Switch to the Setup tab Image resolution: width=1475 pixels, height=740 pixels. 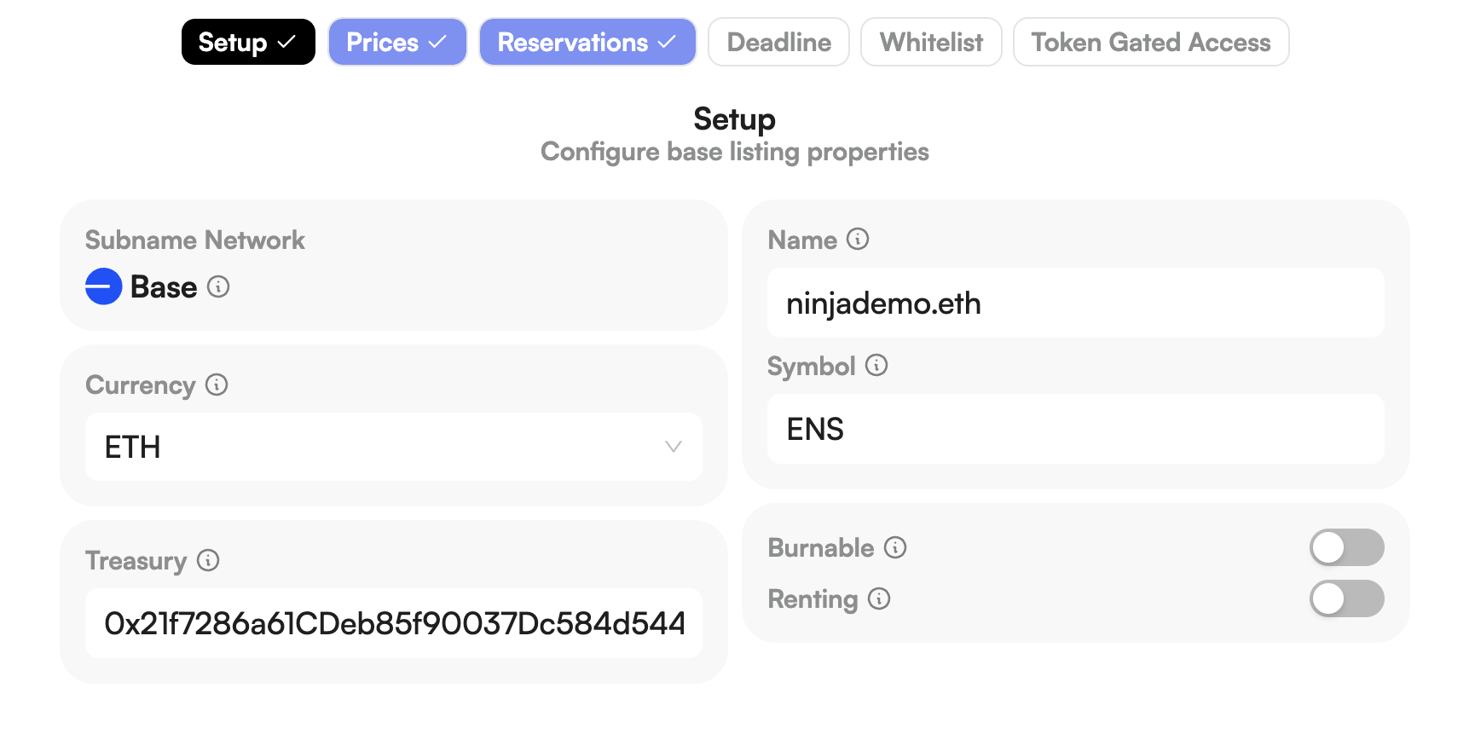(x=248, y=42)
